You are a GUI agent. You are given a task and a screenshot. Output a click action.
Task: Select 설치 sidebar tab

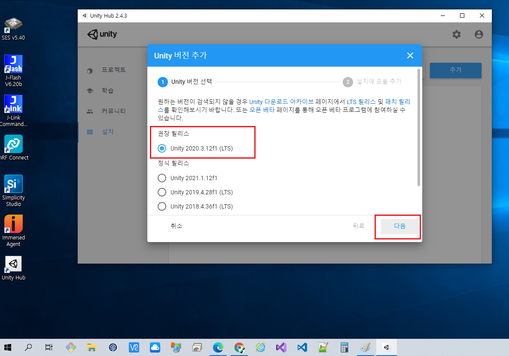click(108, 132)
